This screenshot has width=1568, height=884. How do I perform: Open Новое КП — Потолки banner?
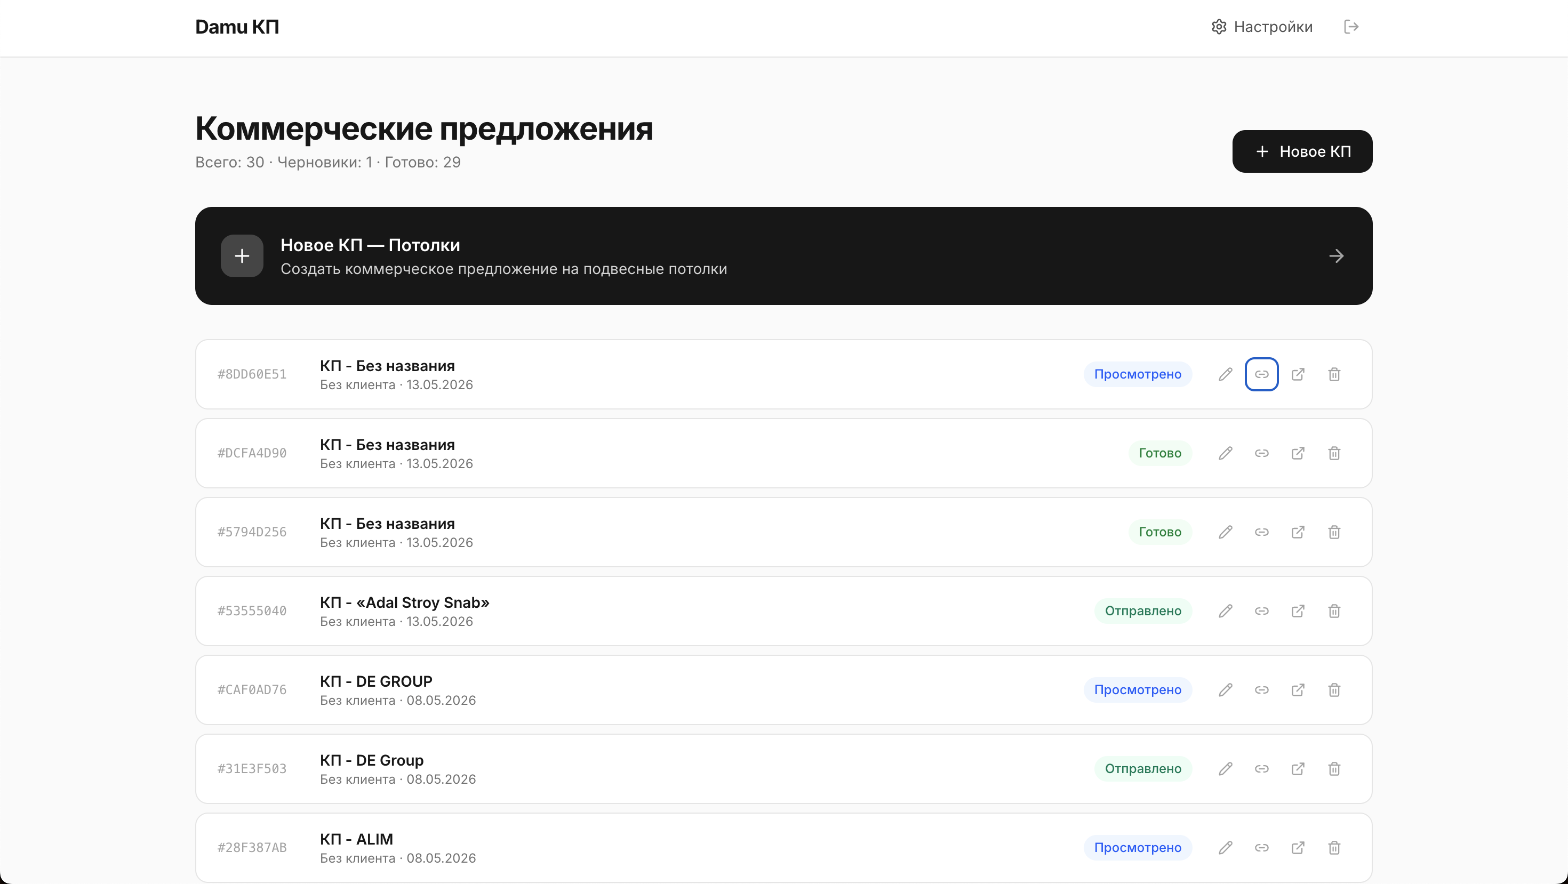[783, 256]
